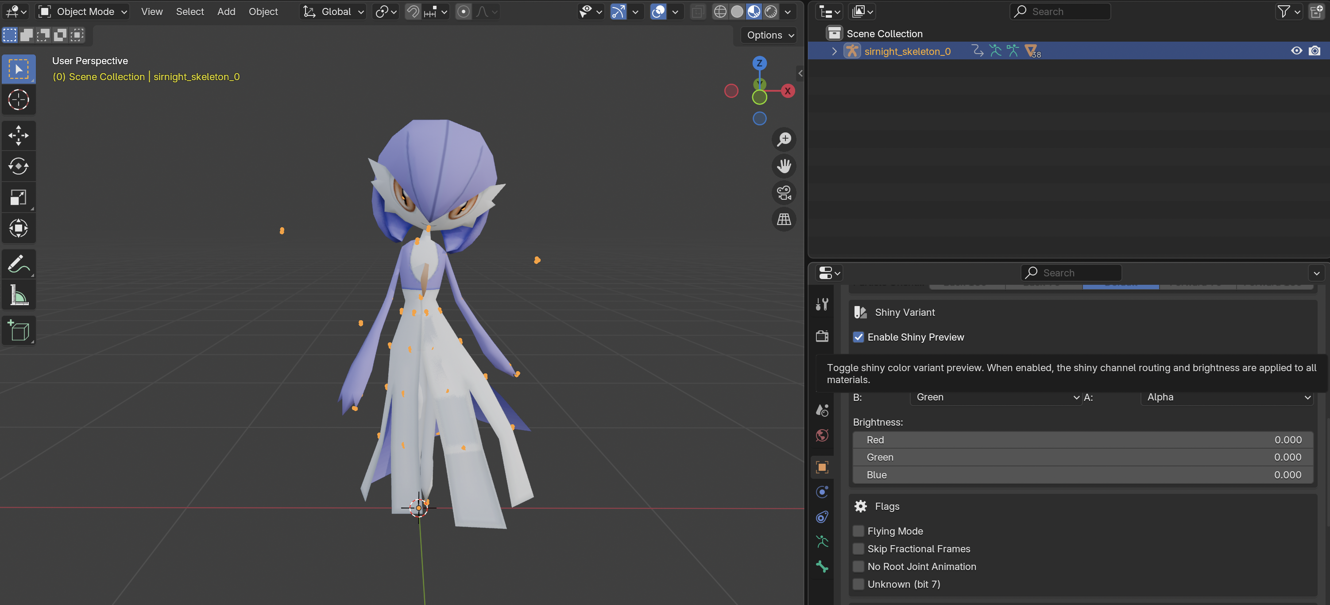Open the viewport shading options dropdown
This screenshot has height=605, width=1330.
tap(787, 12)
